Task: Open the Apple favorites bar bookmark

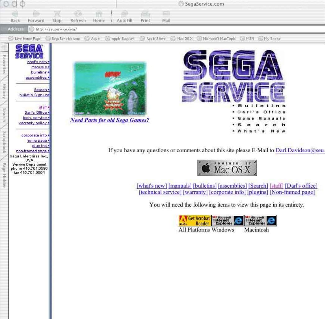Action: coord(92,39)
